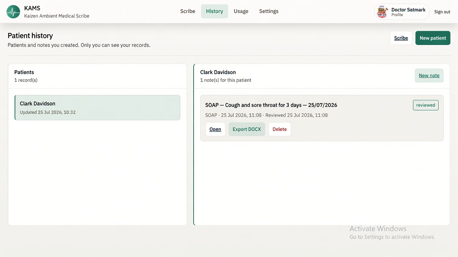This screenshot has height=257, width=458.
Task: Open the SOAP cough note
Action: point(215,129)
